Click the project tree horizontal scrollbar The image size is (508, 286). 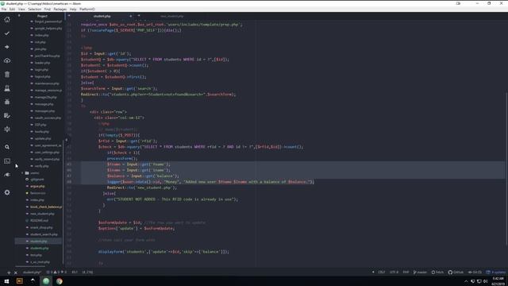click(x=31, y=266)
